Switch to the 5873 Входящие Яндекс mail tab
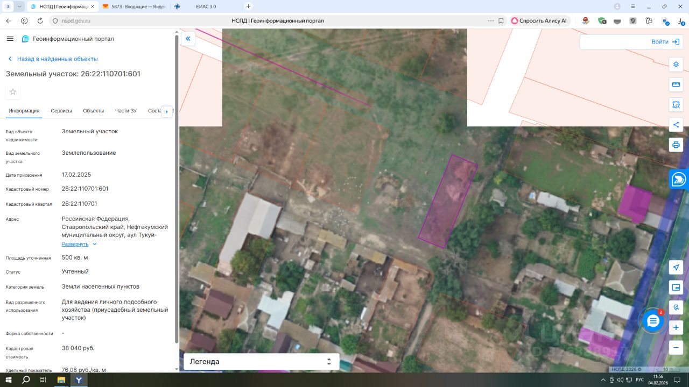This screenshot has width=689, height=387. tap(135, 6)
